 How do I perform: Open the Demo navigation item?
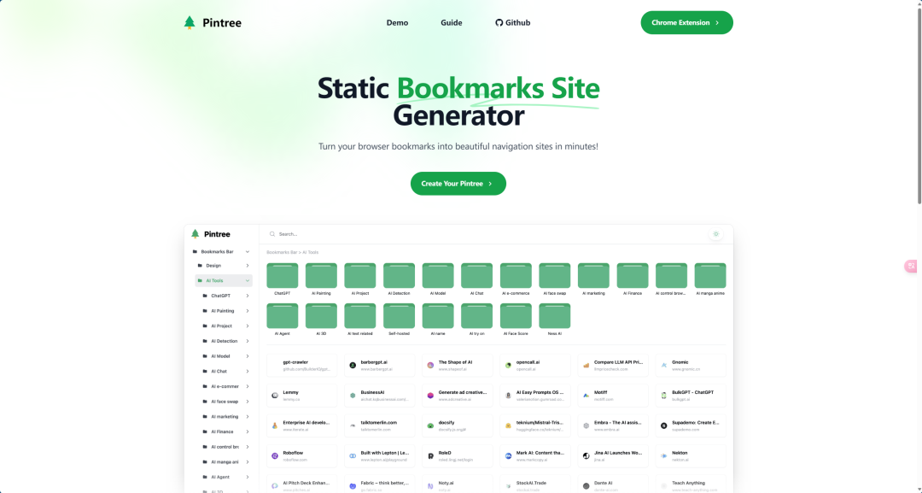[x=397, y=22]
